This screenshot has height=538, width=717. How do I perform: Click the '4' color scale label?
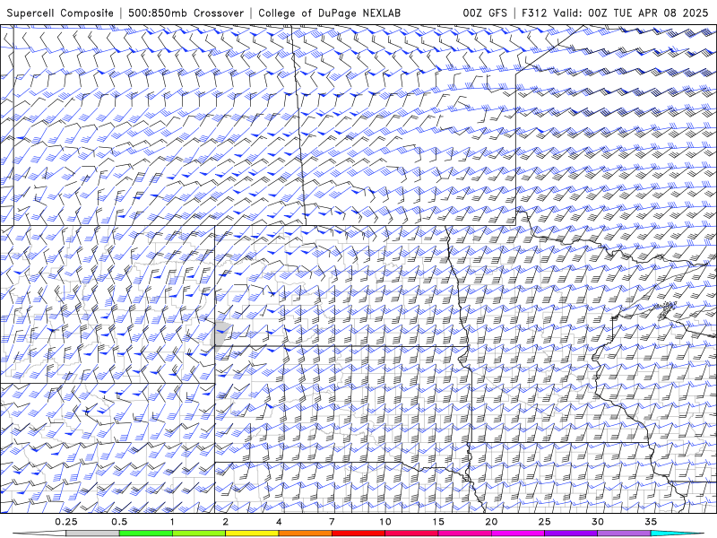coord(279,522)
